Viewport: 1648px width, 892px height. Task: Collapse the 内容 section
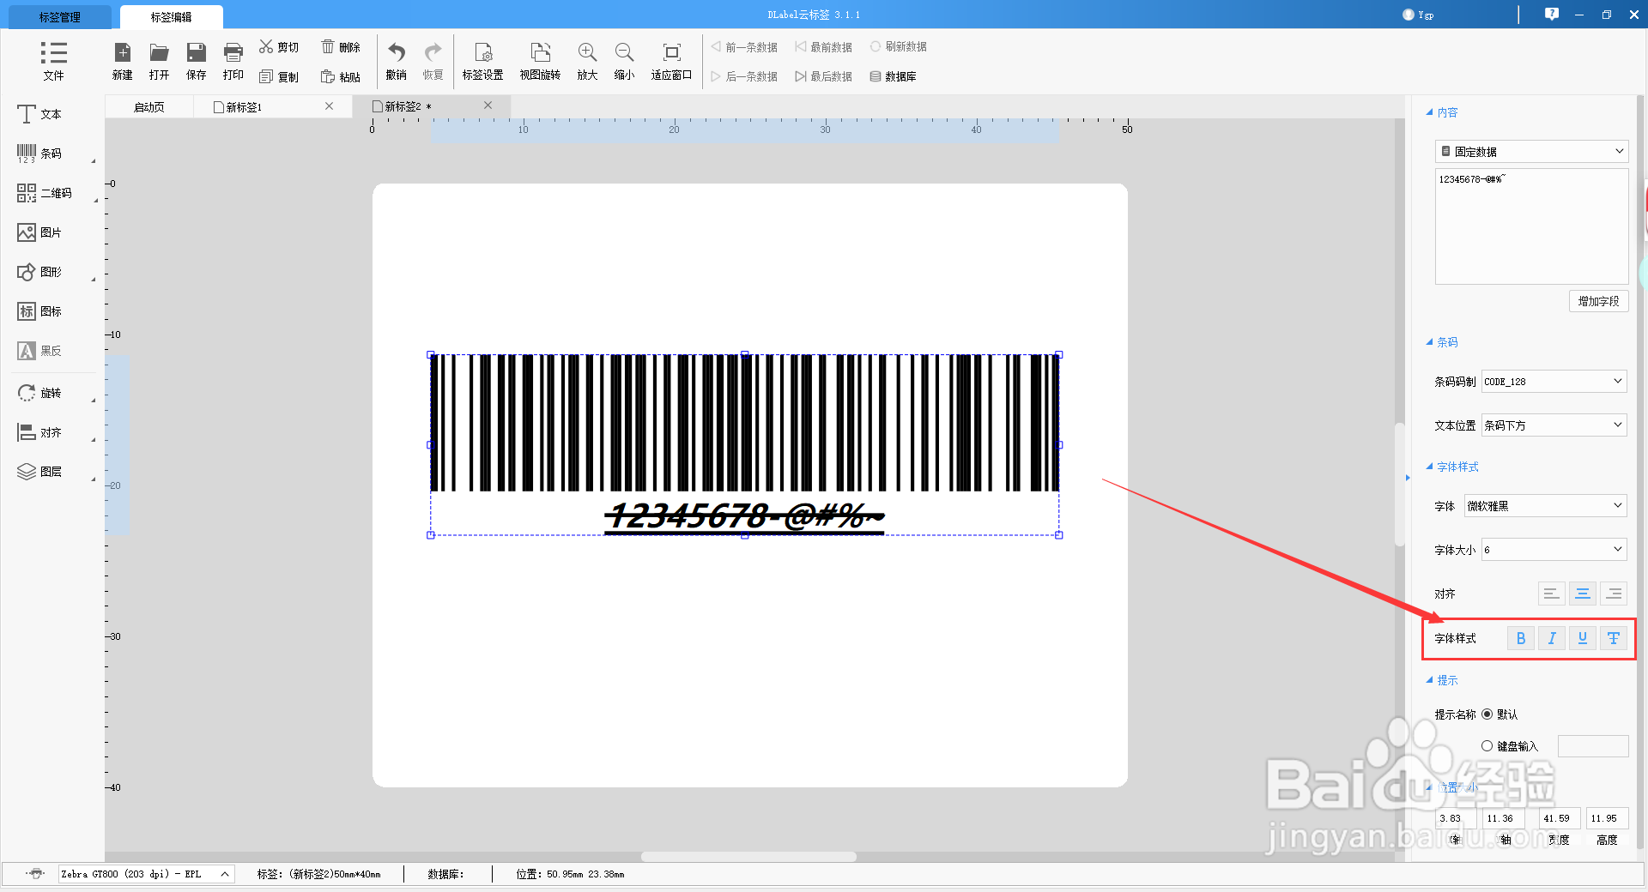[x=1442, y=112]
